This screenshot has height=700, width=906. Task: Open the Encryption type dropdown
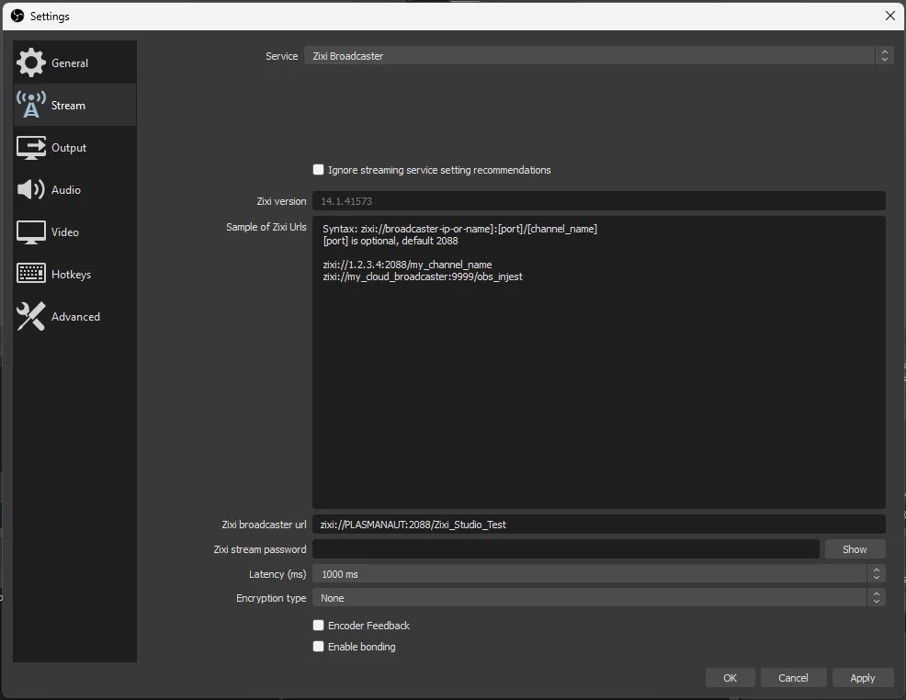pos(598,598)
